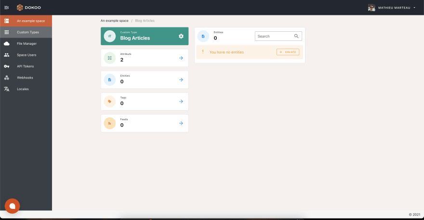Open Attributes with its arrow
The width and height of the screenshot is (424, 220).
181,58
